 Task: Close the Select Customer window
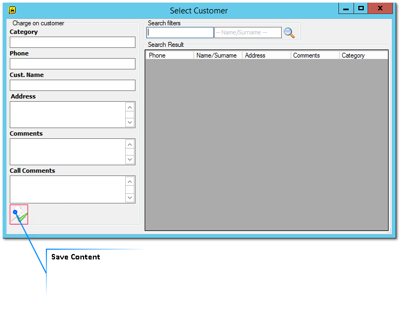click(380, 9)
